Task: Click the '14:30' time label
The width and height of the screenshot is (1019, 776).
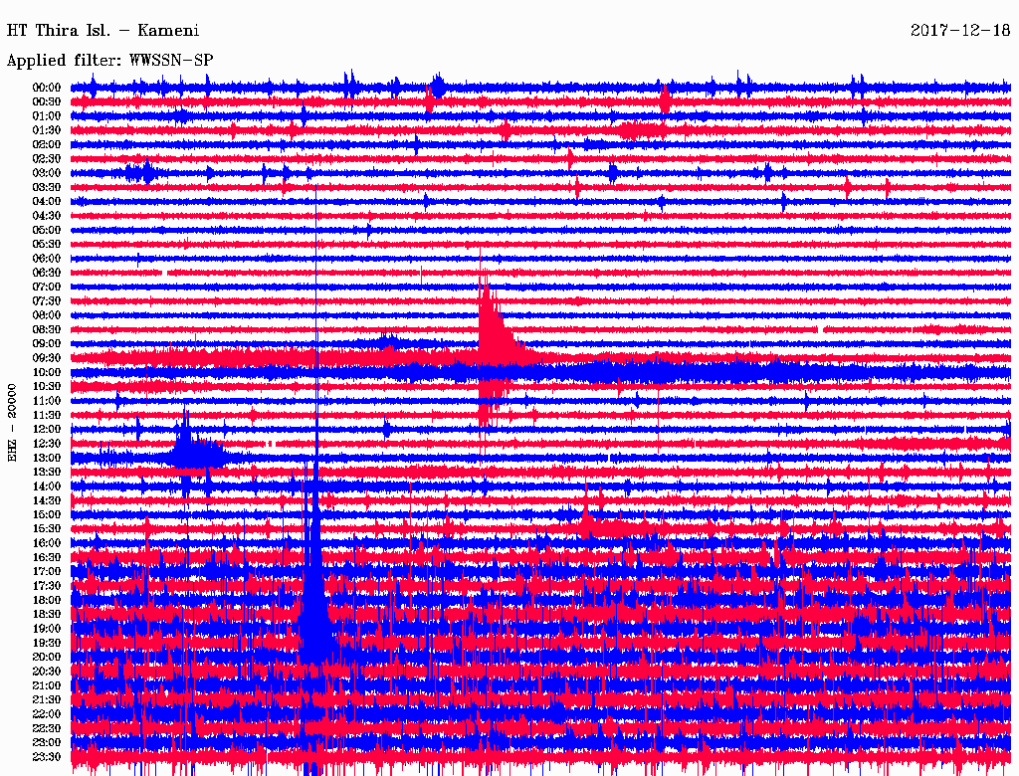Action: click(47, 501)
